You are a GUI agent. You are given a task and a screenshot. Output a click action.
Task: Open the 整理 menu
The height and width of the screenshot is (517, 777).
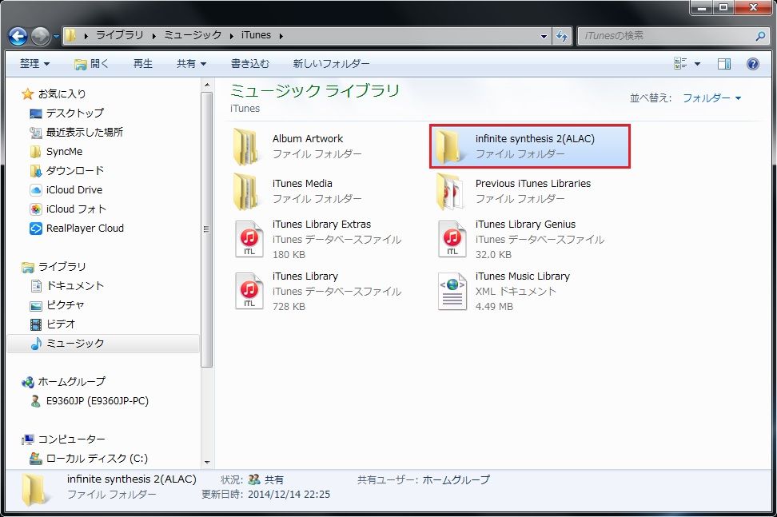[34, 63]
